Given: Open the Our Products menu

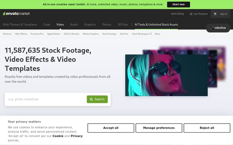Looking at the screenshot, I should point(199,14).
